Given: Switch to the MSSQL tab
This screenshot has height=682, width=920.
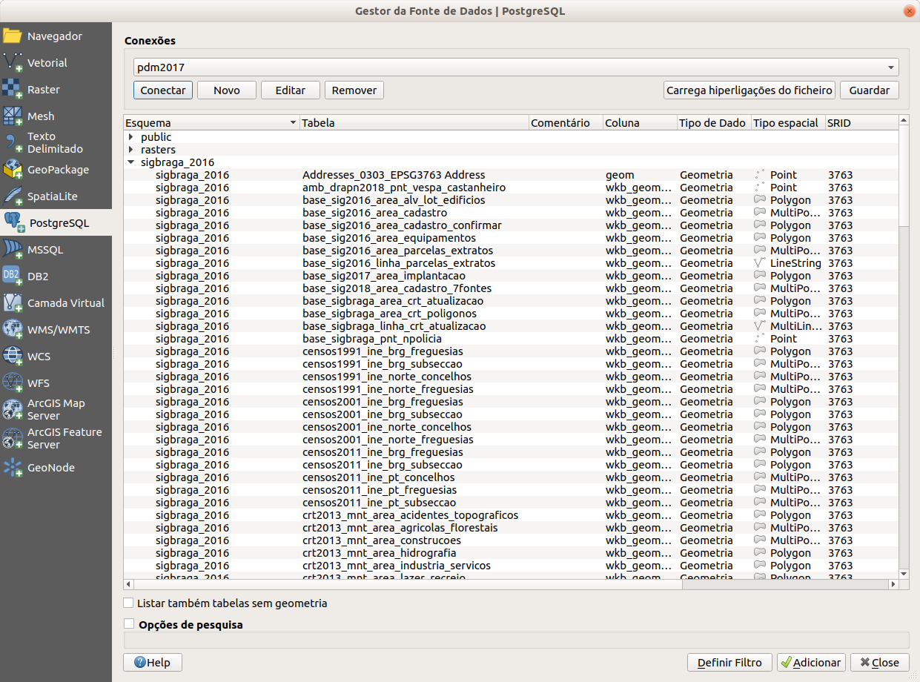Looking at the screenshot, I should (x=56, y=250).
